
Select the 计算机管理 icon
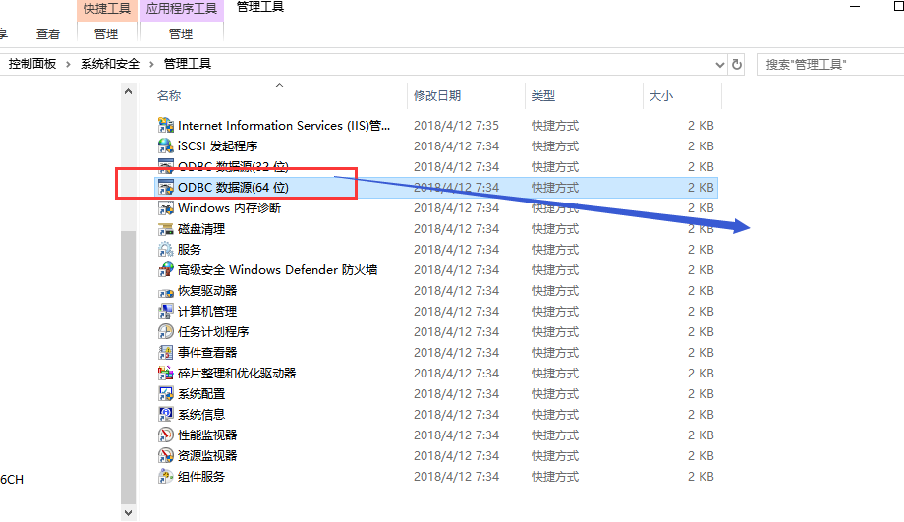pos(165,311)
